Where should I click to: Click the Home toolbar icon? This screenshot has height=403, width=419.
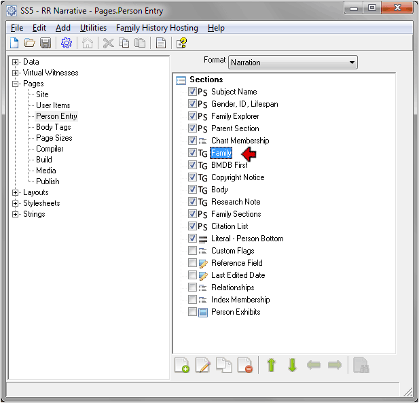coord(88,43)
